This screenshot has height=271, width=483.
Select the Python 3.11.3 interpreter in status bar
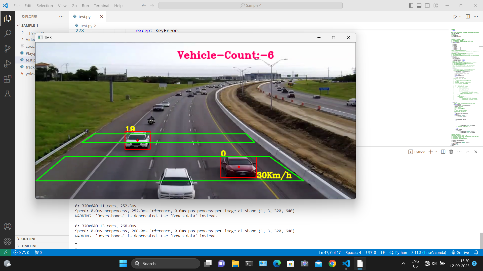(x=428, y=252)
